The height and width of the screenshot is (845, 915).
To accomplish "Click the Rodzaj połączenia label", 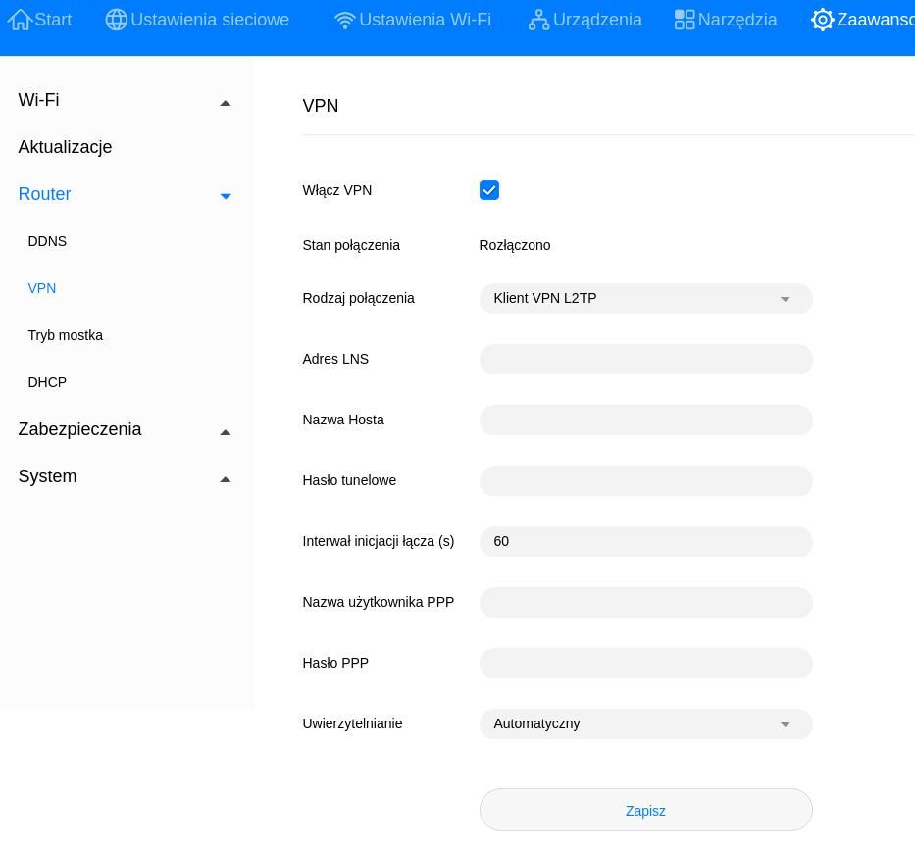I will pyautogui.click(x=358, y=299).
